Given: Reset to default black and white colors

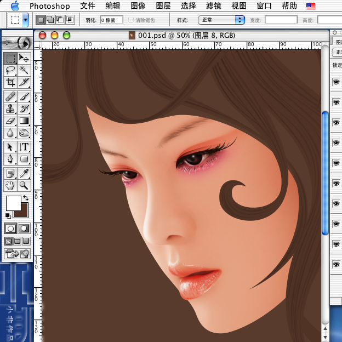Looking at the screenshot, I should (x=8, y=215).
